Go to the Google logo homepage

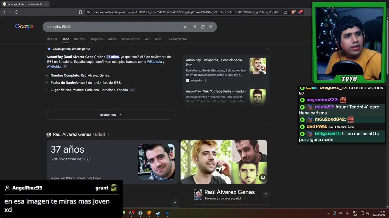24,26
